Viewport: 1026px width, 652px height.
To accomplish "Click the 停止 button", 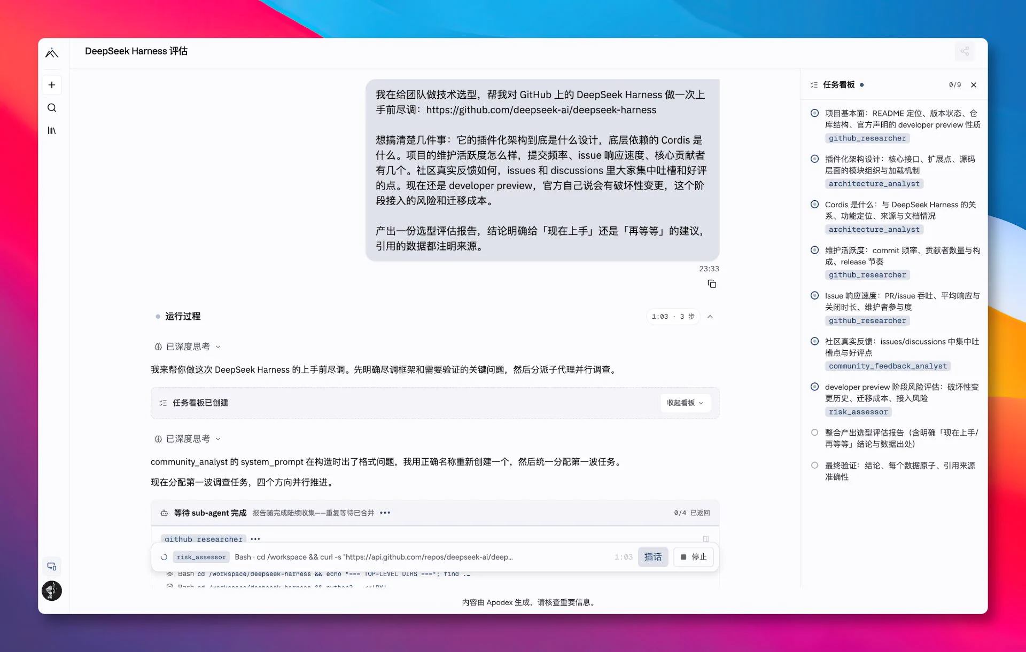I will (x=693, y=557).
